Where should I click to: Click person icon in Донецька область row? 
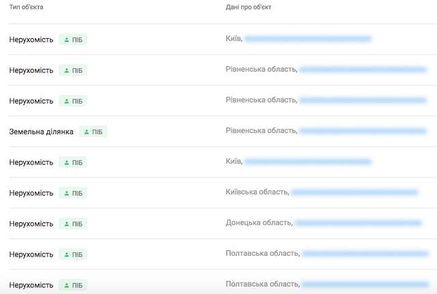pyautogui.click(x=66, y=224)
